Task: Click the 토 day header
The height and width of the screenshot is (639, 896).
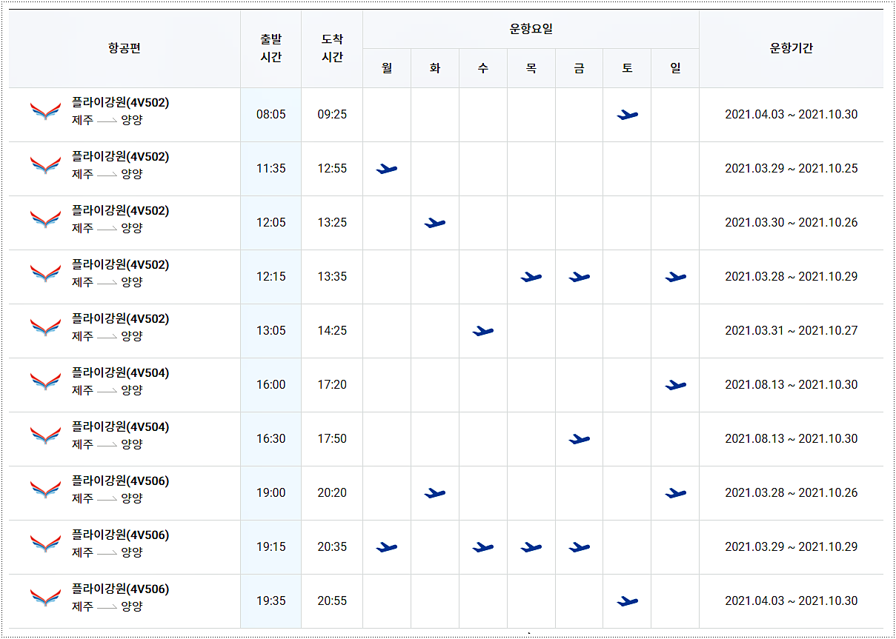Action: [x=627, y=68]
